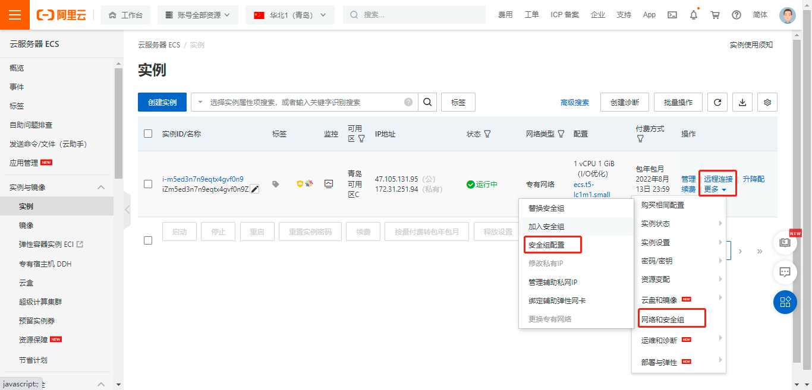Collapse the 实例与镜像 sidebar section
The height and width of the screenshot is (390, 812).
tap(100, 187)
